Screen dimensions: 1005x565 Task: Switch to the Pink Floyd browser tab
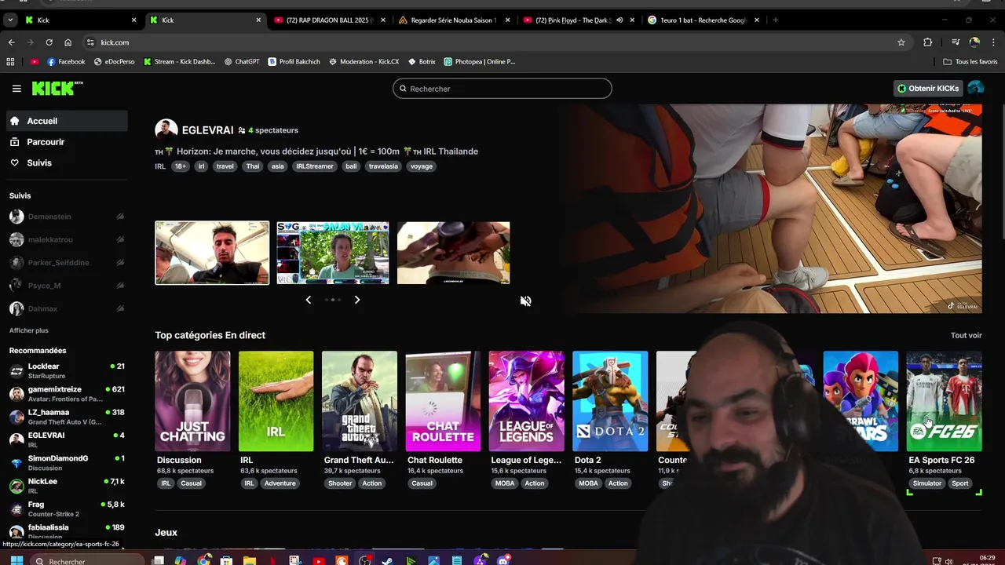(x=578, y=20)
